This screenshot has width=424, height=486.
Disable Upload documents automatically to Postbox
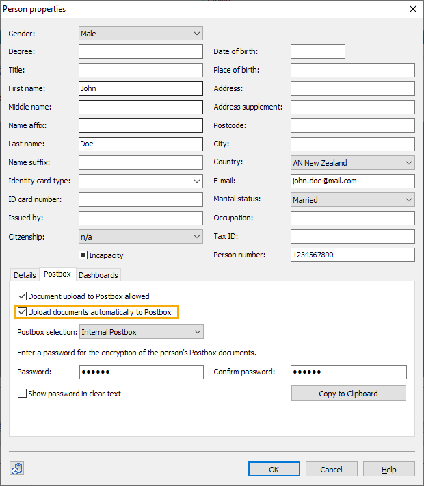point(23,312)
